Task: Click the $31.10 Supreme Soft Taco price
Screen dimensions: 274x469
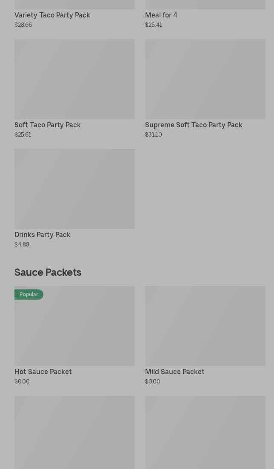Action: tap(154, 135)
